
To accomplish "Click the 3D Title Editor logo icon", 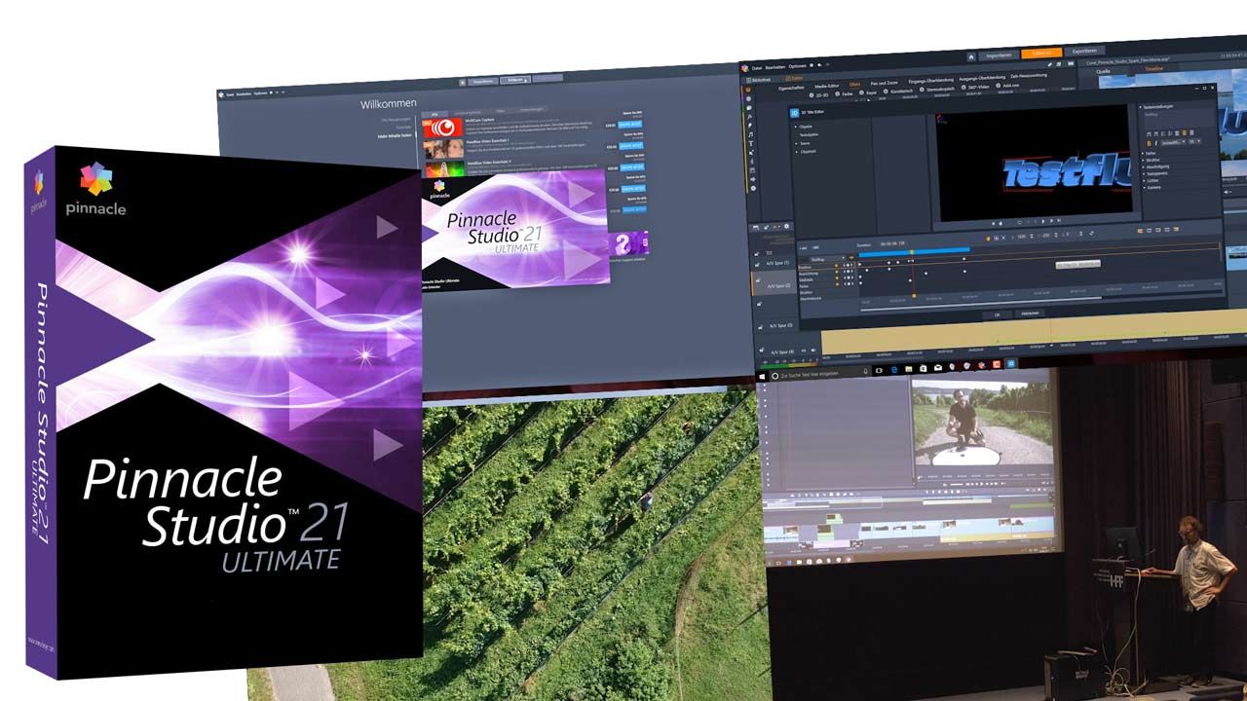I will 794,113.
